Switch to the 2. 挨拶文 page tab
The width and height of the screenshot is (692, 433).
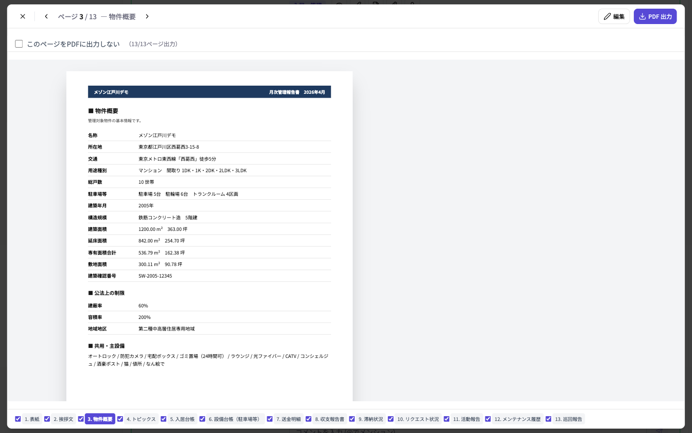click(x=63, y=419)
